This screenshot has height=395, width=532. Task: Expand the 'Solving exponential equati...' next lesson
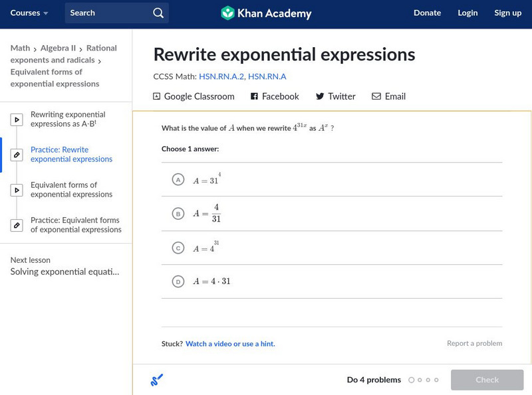(x=65, y=272)
